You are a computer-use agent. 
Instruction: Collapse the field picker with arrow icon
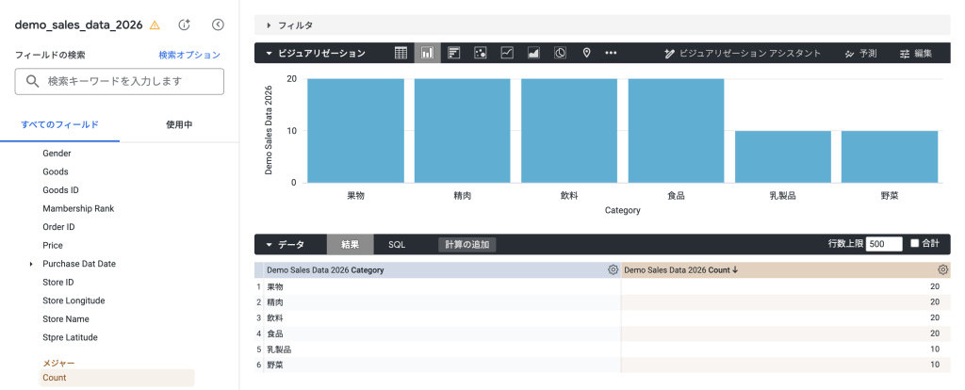pyautogui.click(x=218, y=25)
